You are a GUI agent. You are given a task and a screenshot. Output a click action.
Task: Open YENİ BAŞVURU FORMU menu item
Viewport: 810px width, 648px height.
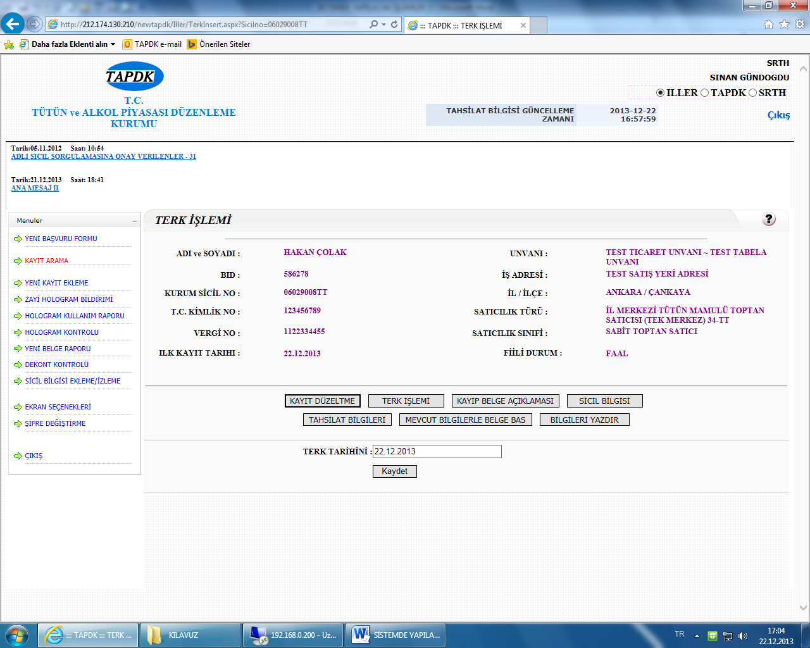click(61, 239)
